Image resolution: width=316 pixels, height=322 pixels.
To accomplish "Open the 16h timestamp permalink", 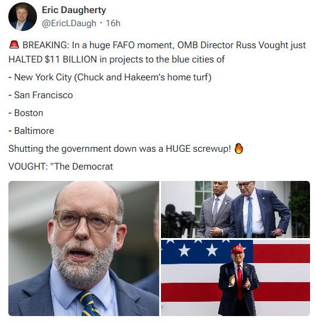I will pos(113,23).
